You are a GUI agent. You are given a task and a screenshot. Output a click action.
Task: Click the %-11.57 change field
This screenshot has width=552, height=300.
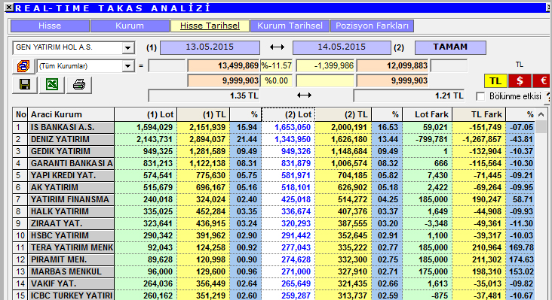pyautogui.click(x=276, y=66)
